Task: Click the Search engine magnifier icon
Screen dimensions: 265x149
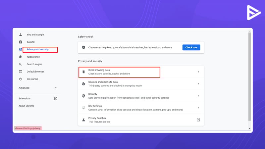Action: click(x=21, y=64)
